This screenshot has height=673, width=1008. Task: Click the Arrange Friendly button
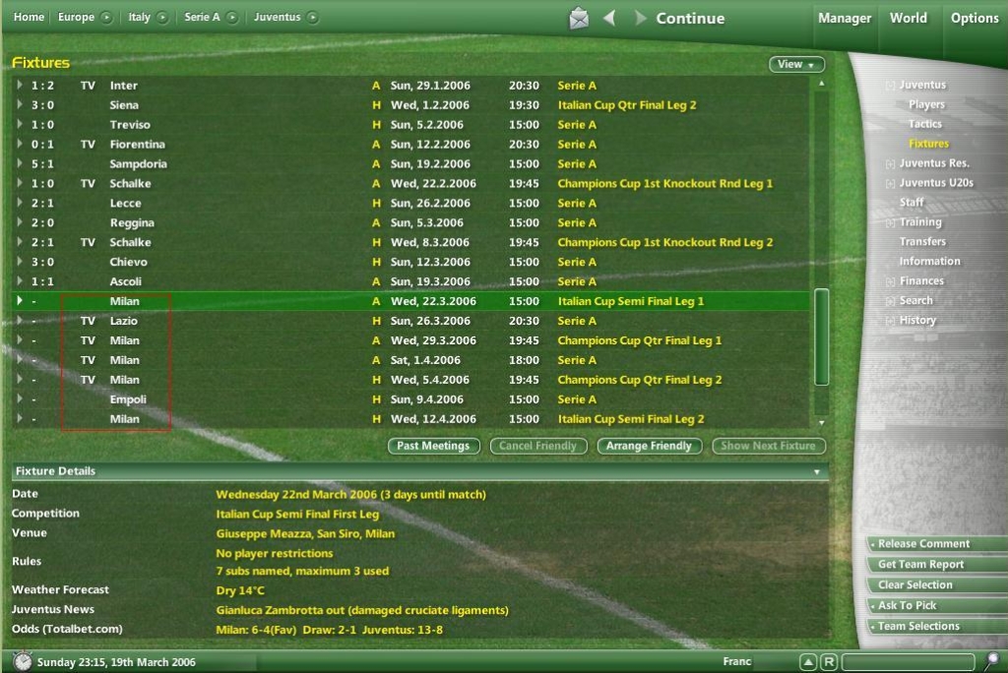click(649, 446)
